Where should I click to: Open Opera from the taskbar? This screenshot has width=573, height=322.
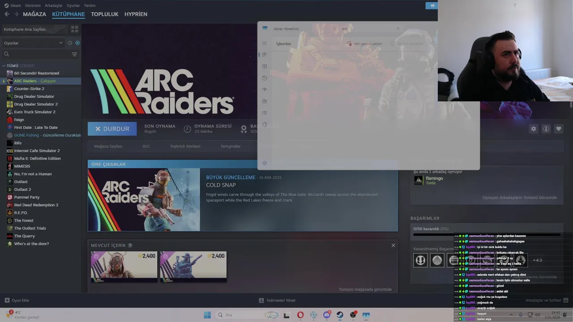pyautogui.click(x=300, y=315)
